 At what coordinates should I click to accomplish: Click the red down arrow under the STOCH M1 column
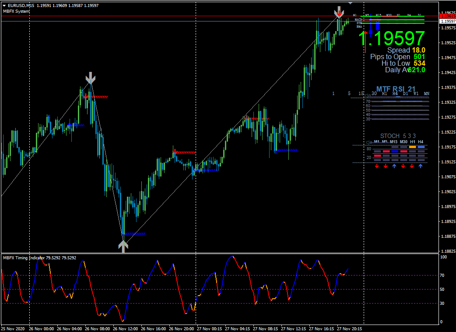coord(377,166)
